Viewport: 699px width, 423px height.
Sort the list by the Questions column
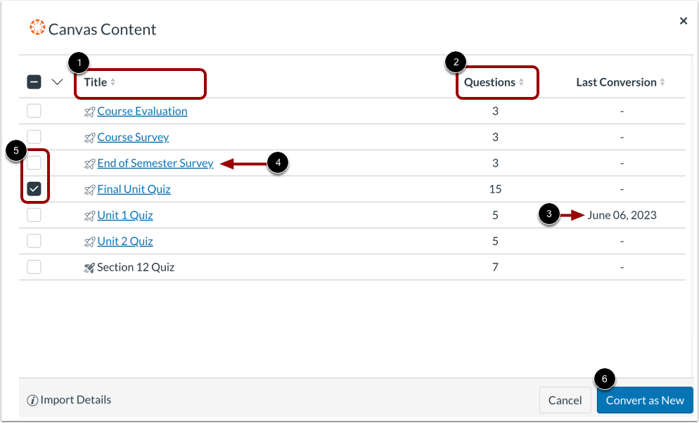click(490, 82)
